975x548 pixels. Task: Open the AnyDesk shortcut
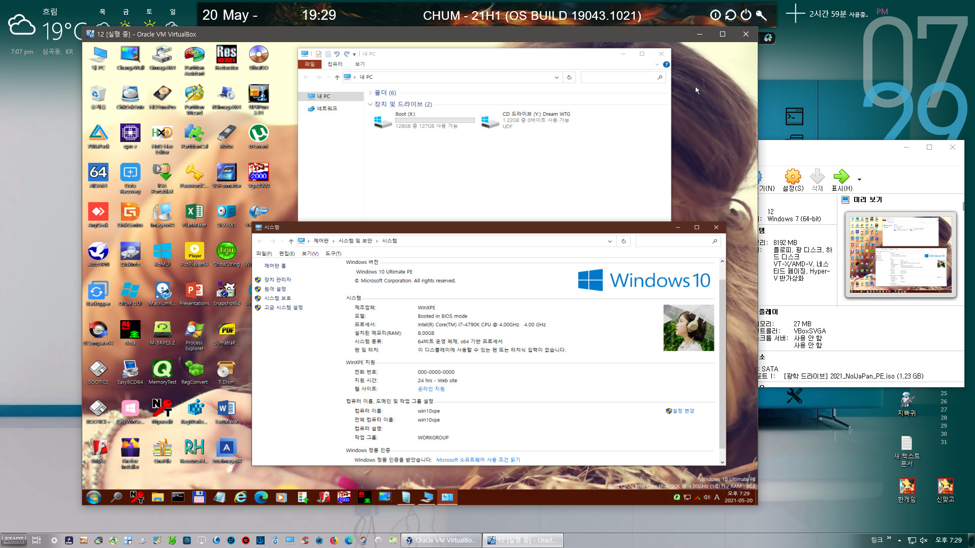click(98, 215)
